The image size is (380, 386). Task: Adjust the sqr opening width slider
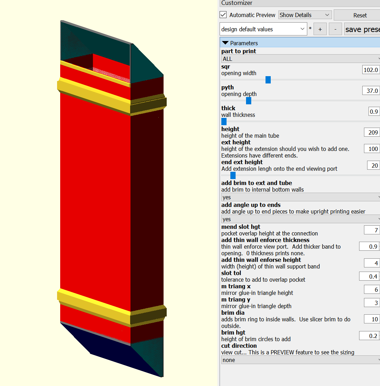click(268, 80)
